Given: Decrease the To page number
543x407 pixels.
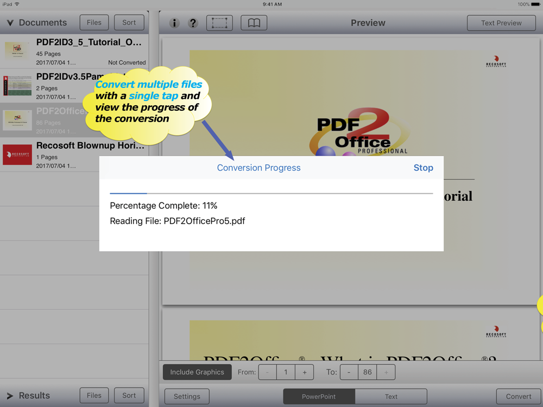Looking at the screenshot, I should click(x=349, y=372).
